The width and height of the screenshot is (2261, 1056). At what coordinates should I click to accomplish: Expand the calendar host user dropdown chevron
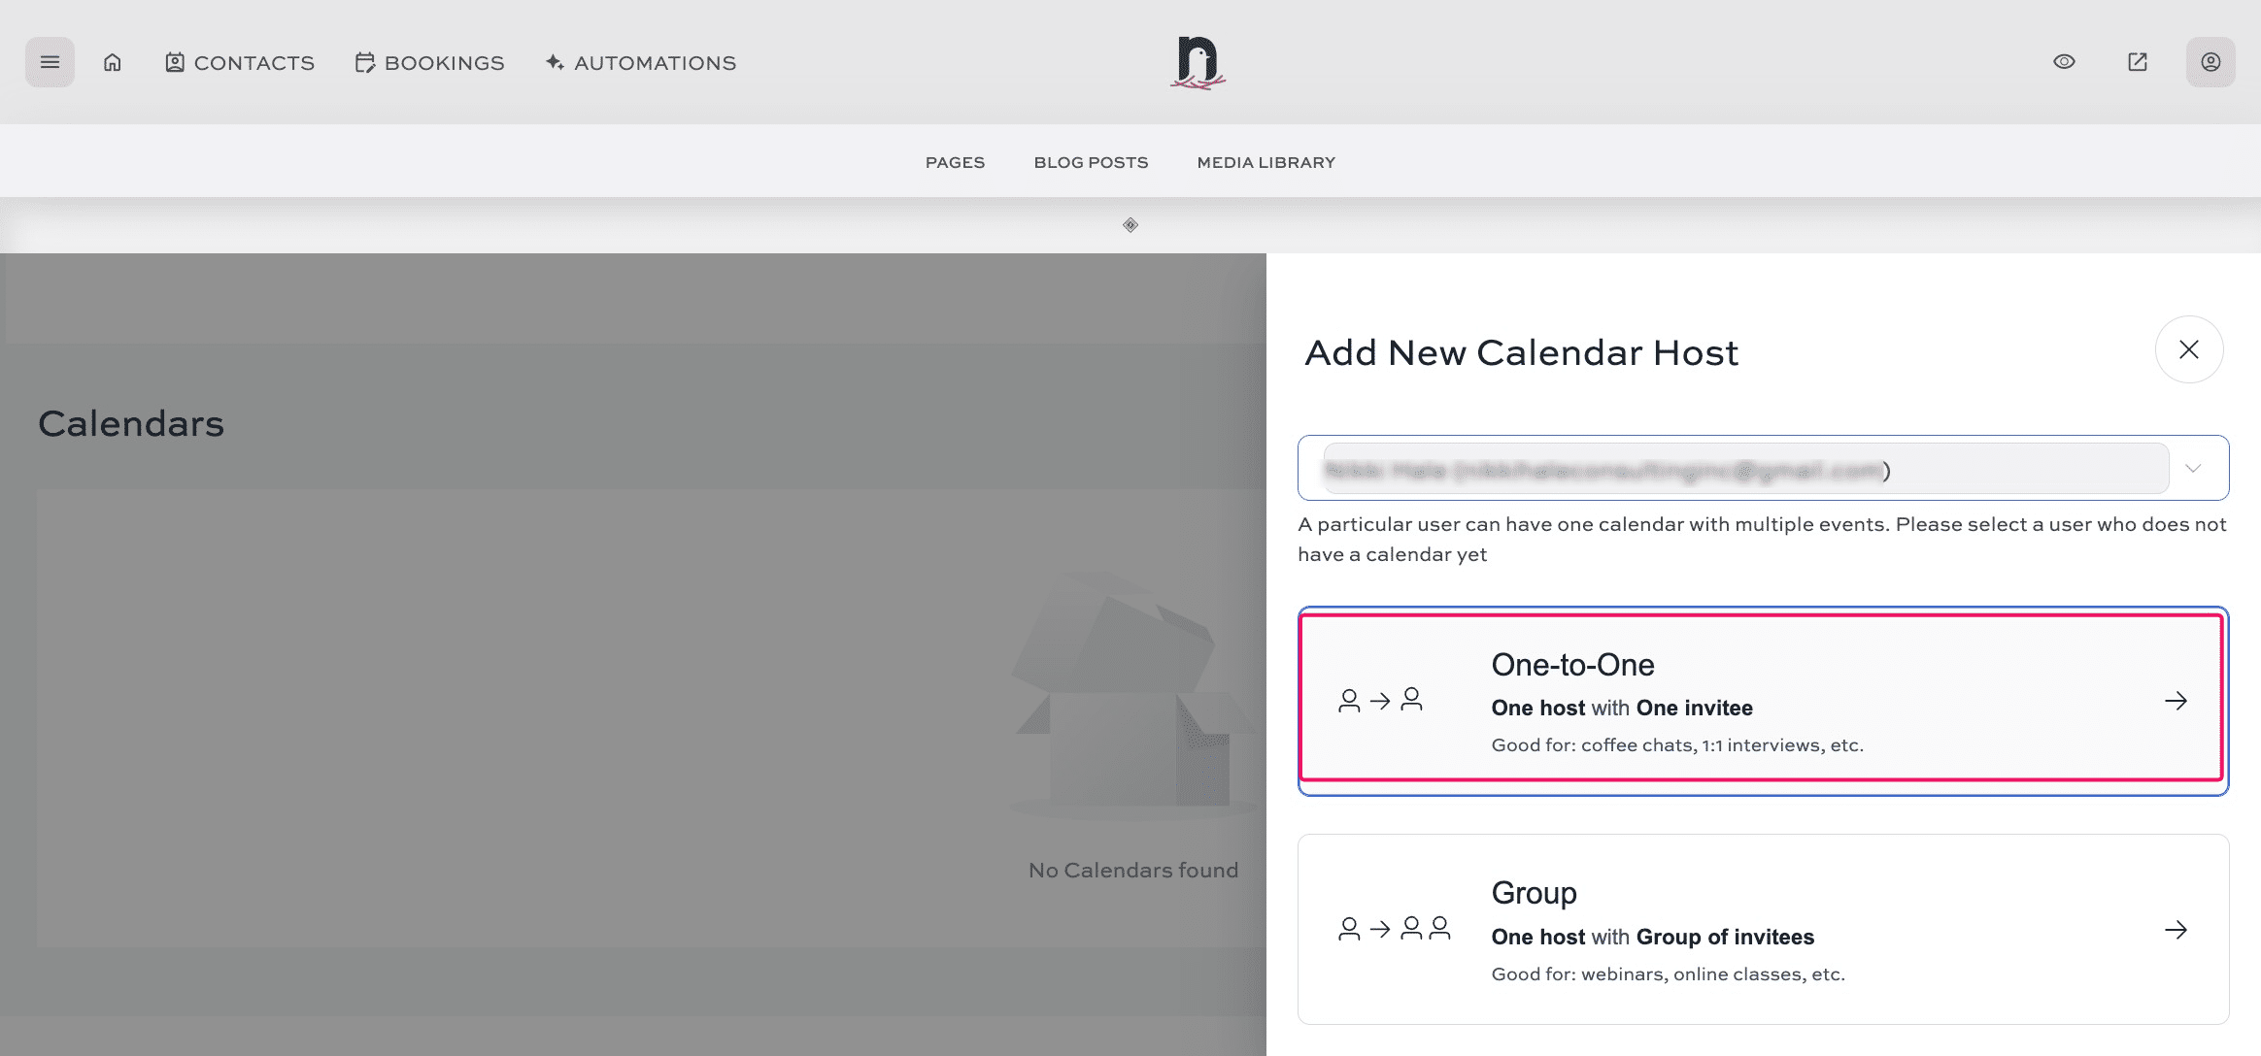tap(2192, 469)
